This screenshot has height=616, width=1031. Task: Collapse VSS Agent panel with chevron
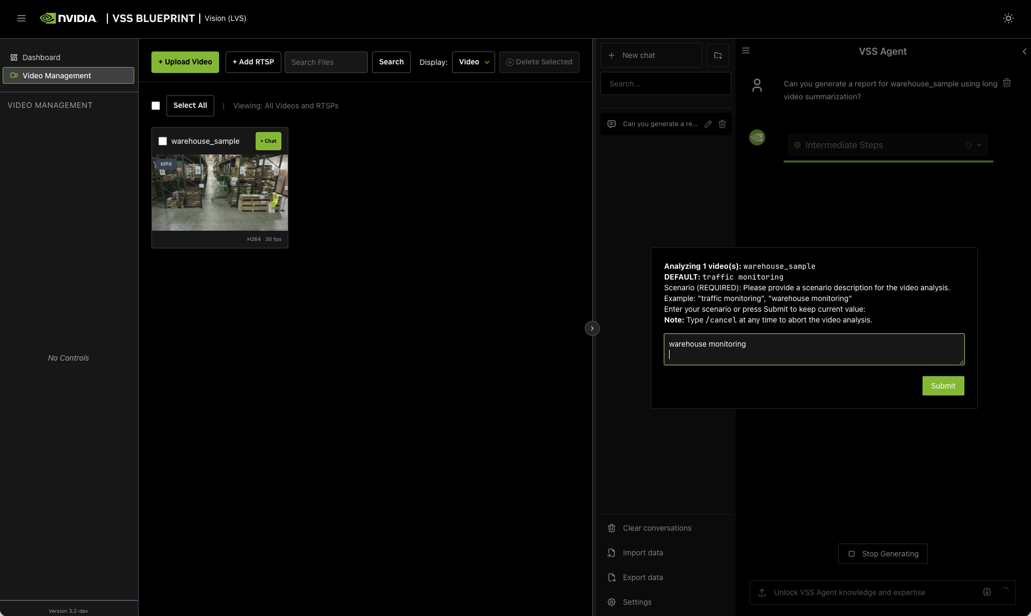coord(1025,52)
